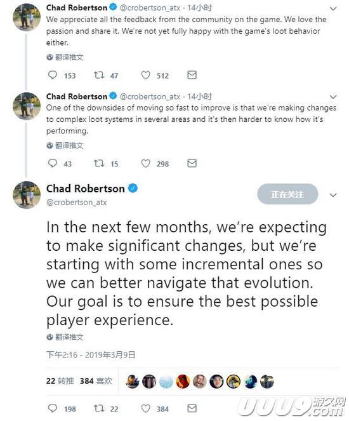Click envelope message icon on first tweet
This screenshot has height=421, width=349.
192,75
